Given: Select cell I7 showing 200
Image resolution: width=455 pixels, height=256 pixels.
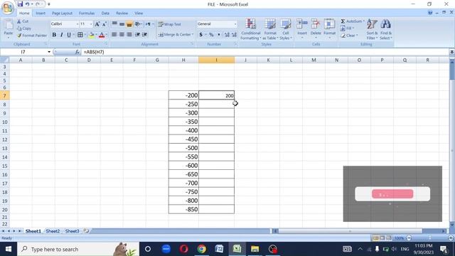Looking at the screenshot, I should click(x=216, y=95).
